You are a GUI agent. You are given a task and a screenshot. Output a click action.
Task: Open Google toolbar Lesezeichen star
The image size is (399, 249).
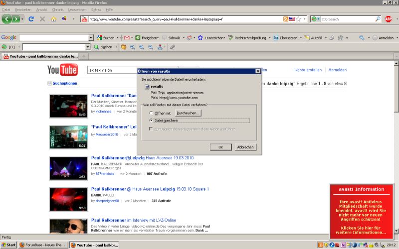coord(200,38)
